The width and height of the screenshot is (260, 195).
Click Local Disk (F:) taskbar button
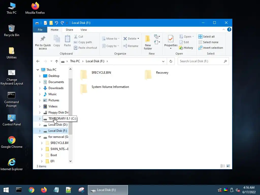click(108, 190)
